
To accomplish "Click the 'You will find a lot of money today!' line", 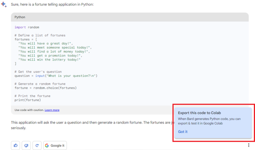I will pos(54,52).
